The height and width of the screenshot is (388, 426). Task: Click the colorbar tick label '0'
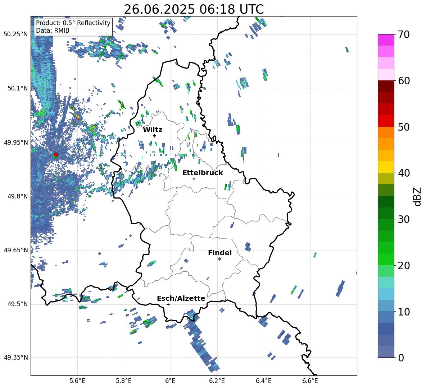[401, 358]
